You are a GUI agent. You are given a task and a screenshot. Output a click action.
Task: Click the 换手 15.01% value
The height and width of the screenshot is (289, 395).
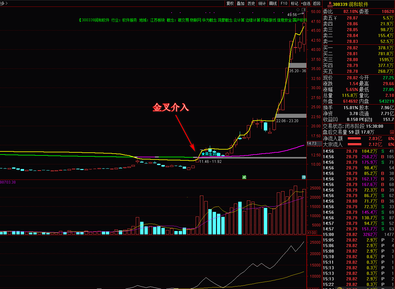350,108
